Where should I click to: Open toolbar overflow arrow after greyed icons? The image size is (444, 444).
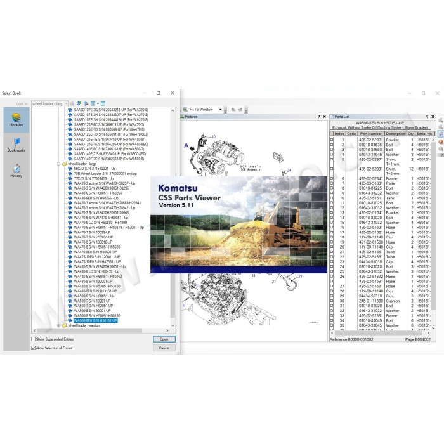tap(246, 110)
